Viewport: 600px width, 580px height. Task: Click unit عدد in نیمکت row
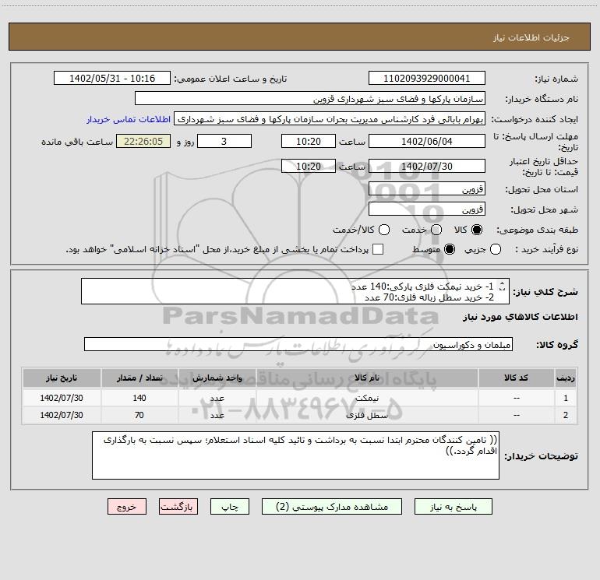click(217, 398)
